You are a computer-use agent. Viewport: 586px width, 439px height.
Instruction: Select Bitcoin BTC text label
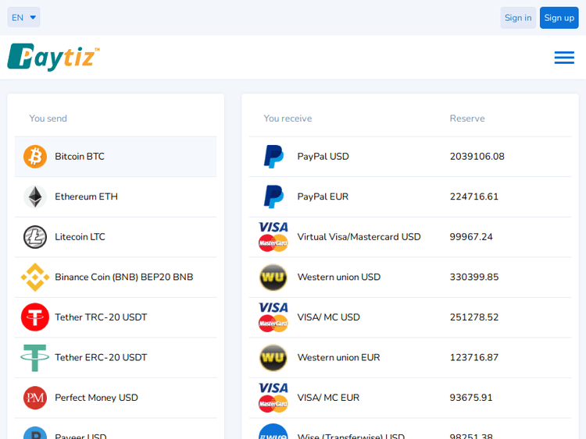tap(80, 157)
